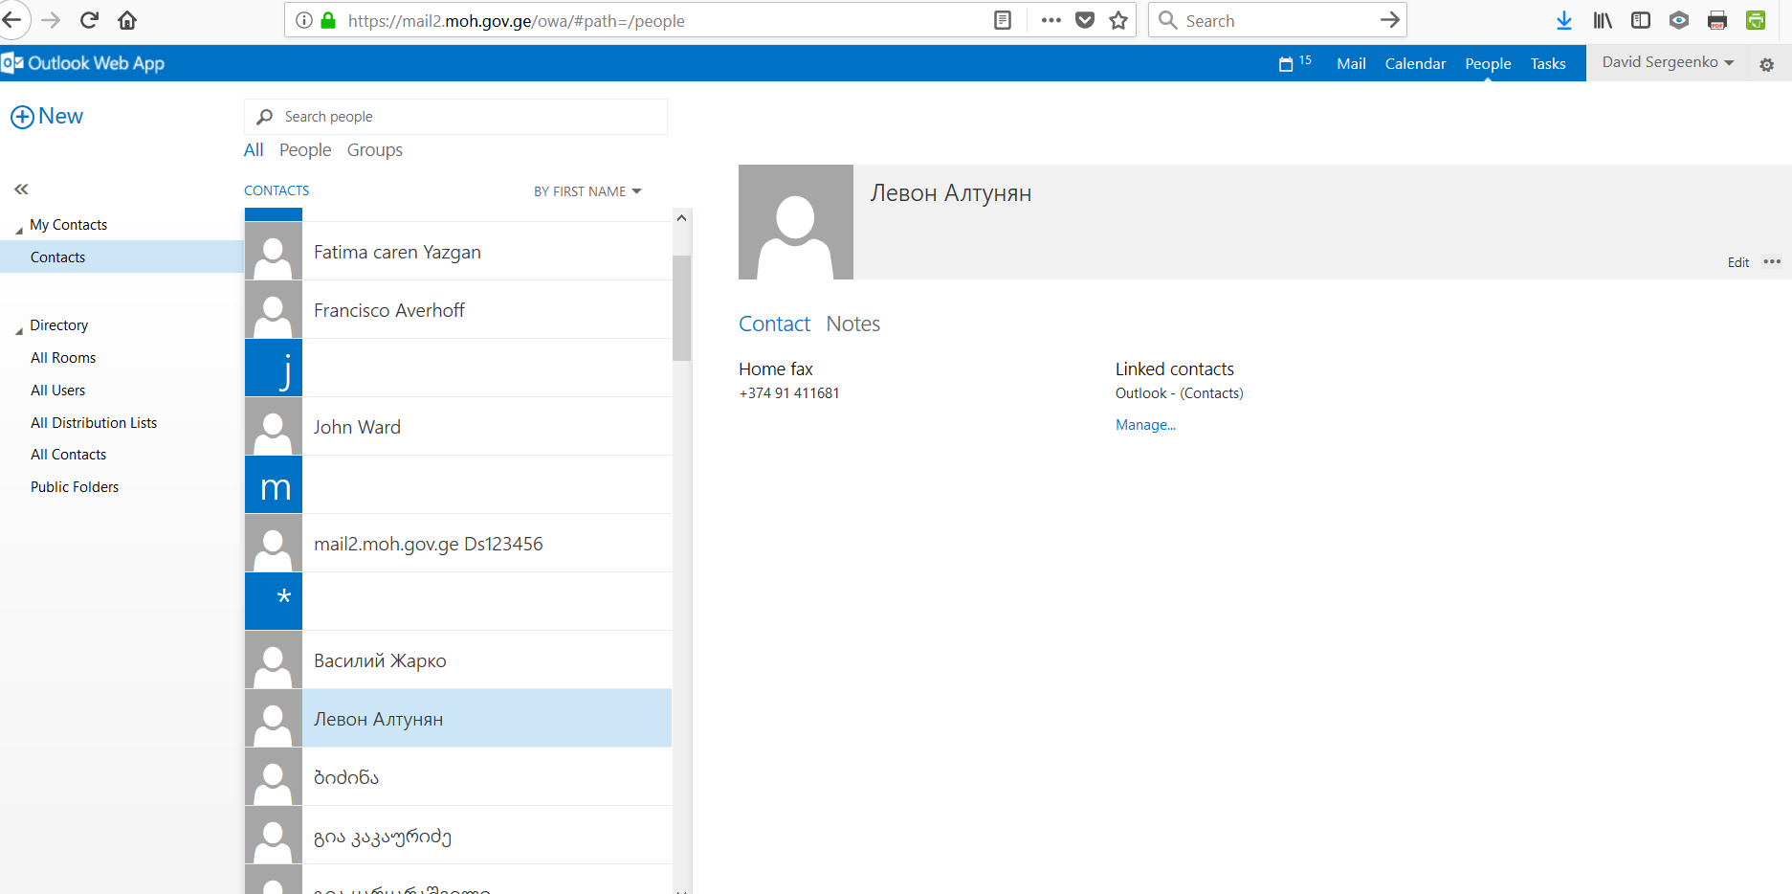The width and height of the screenshot is (1792, 894).
Task: Click the Search people input field
Action: pos(469,117)
